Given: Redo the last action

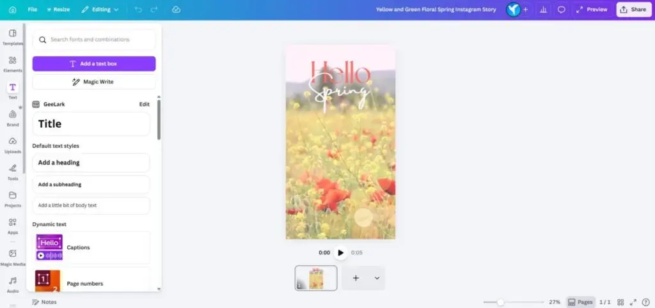Looking at the screenshot, I should pyautogui.click(x=154, y=9).
